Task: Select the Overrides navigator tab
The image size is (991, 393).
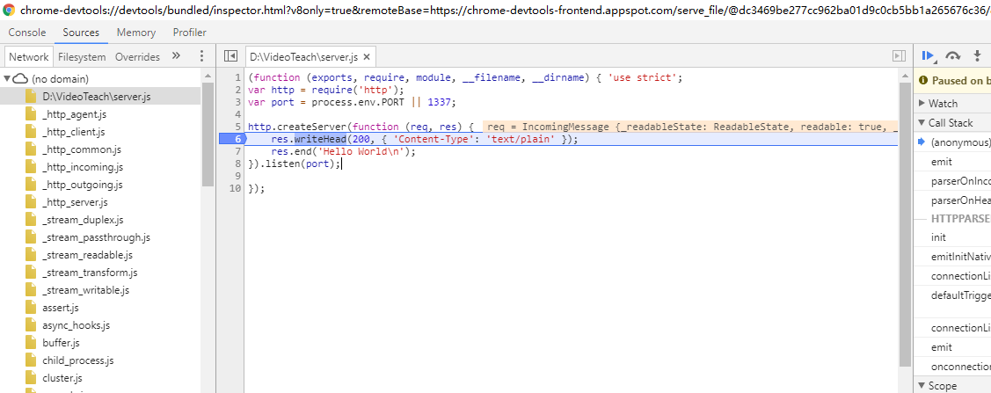Action: pyautogui.click(x=137, y=57)
